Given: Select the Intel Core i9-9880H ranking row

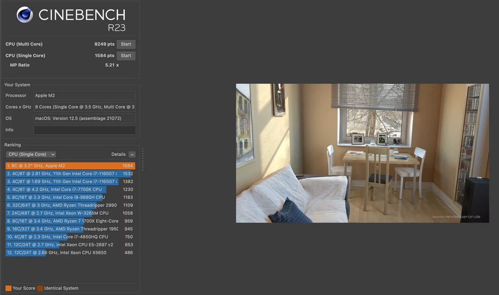Looking at the screenshot, I should click(x=70, y=197).
